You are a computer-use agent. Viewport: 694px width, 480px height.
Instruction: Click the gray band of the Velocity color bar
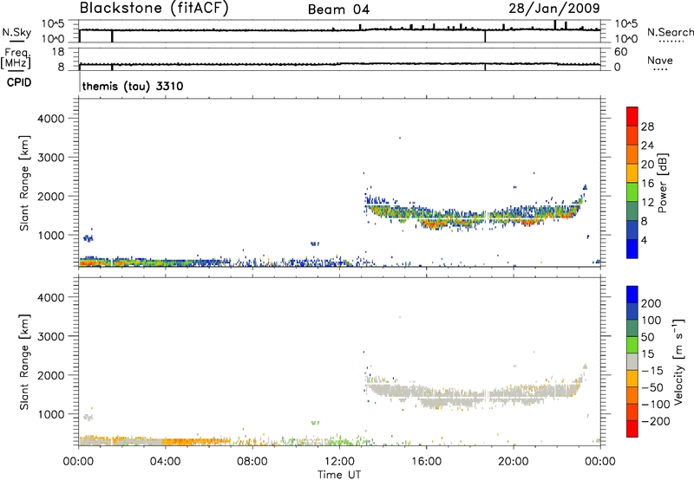(632, 361)
